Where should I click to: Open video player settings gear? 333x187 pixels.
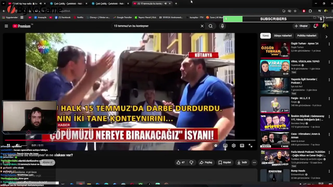pyautogui.click(x=234, y=146)
